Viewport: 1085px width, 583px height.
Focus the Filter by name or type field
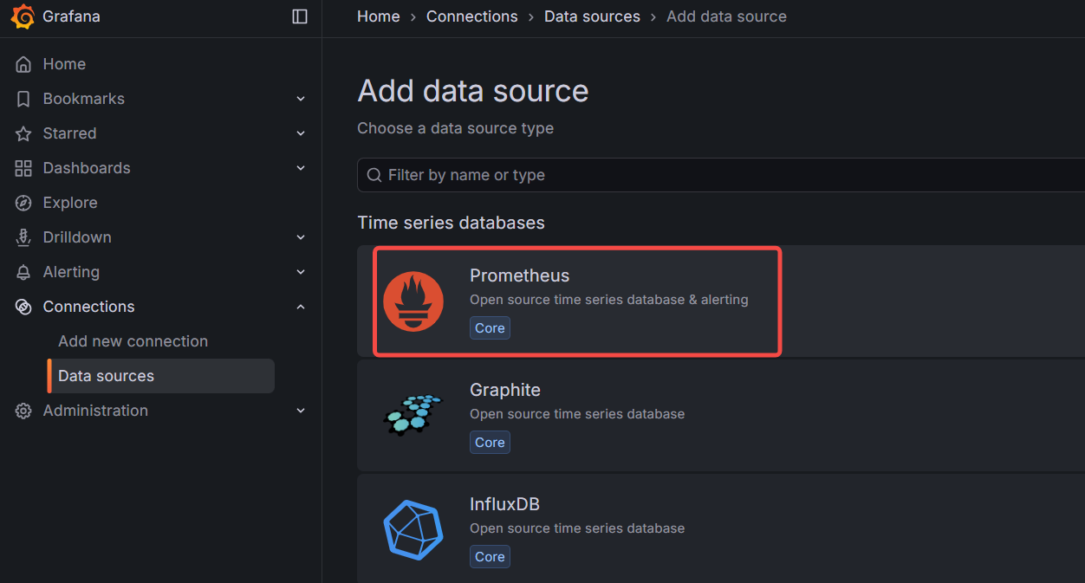click(x=721, y=175)
